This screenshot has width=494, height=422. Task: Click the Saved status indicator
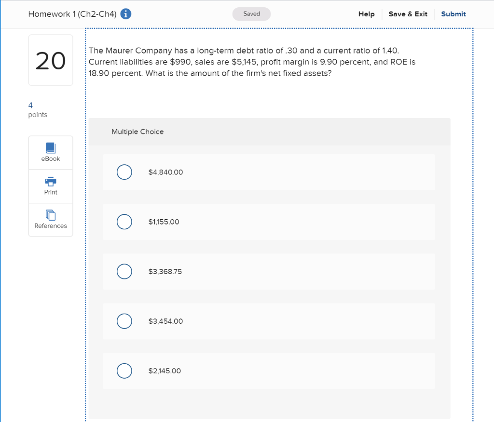(251, 14)
